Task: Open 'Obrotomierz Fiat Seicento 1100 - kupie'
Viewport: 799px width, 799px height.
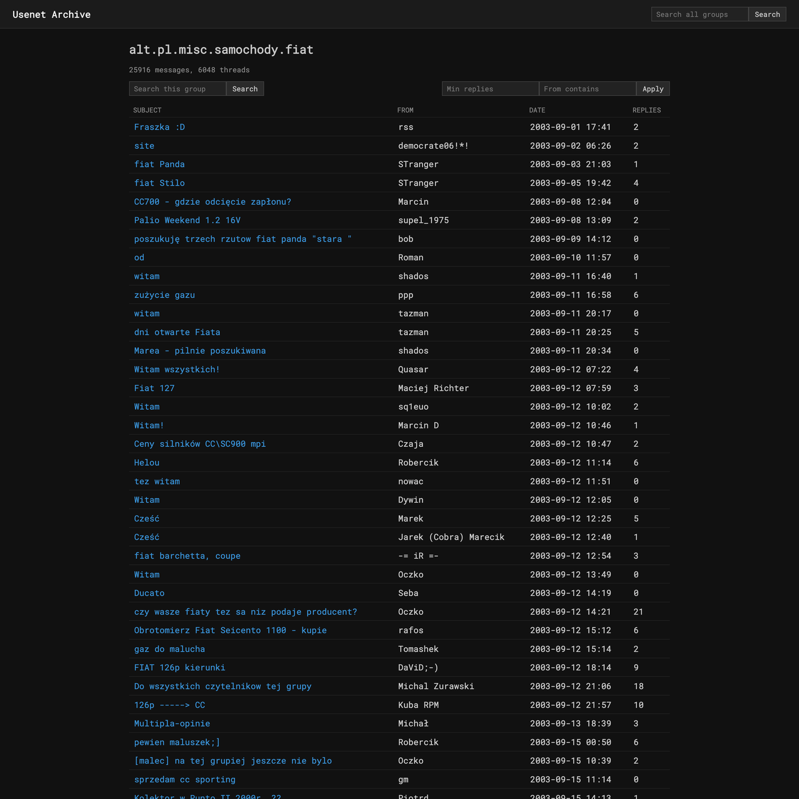Action: [231, 631]
